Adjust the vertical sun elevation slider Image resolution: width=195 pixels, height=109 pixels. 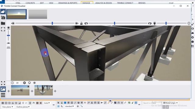click(8, 35)
